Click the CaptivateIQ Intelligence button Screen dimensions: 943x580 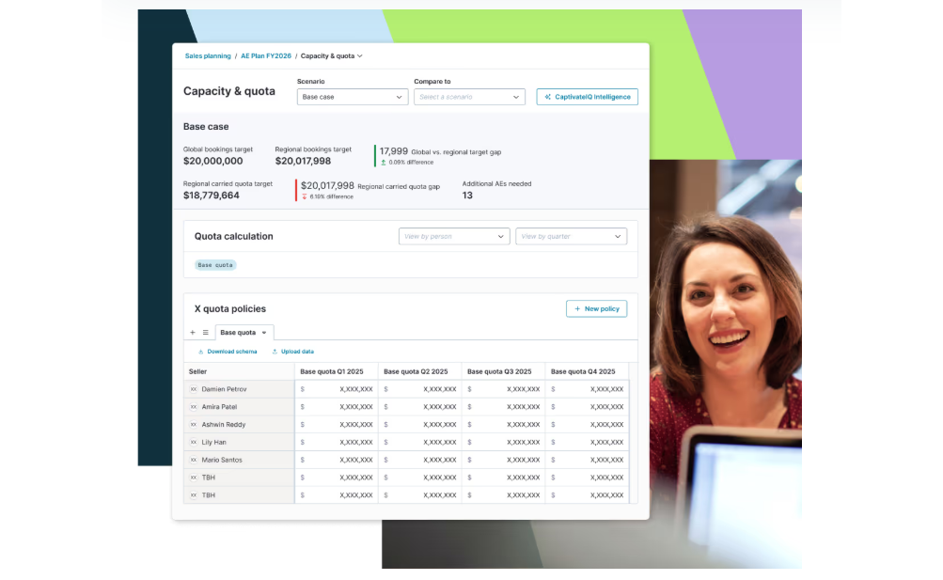point(587,97)
